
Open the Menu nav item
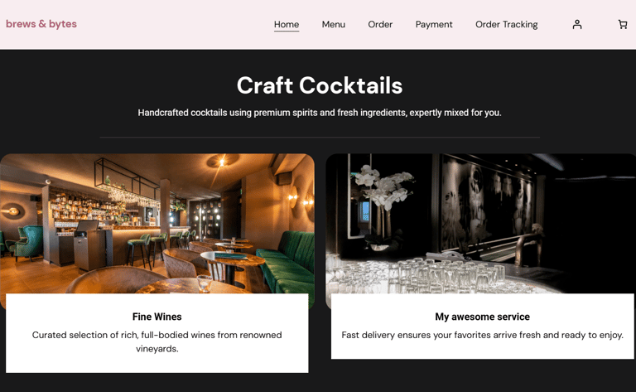334,24
